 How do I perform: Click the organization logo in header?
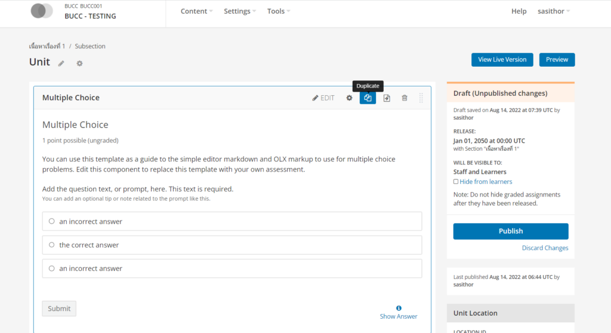pos(42,11)
